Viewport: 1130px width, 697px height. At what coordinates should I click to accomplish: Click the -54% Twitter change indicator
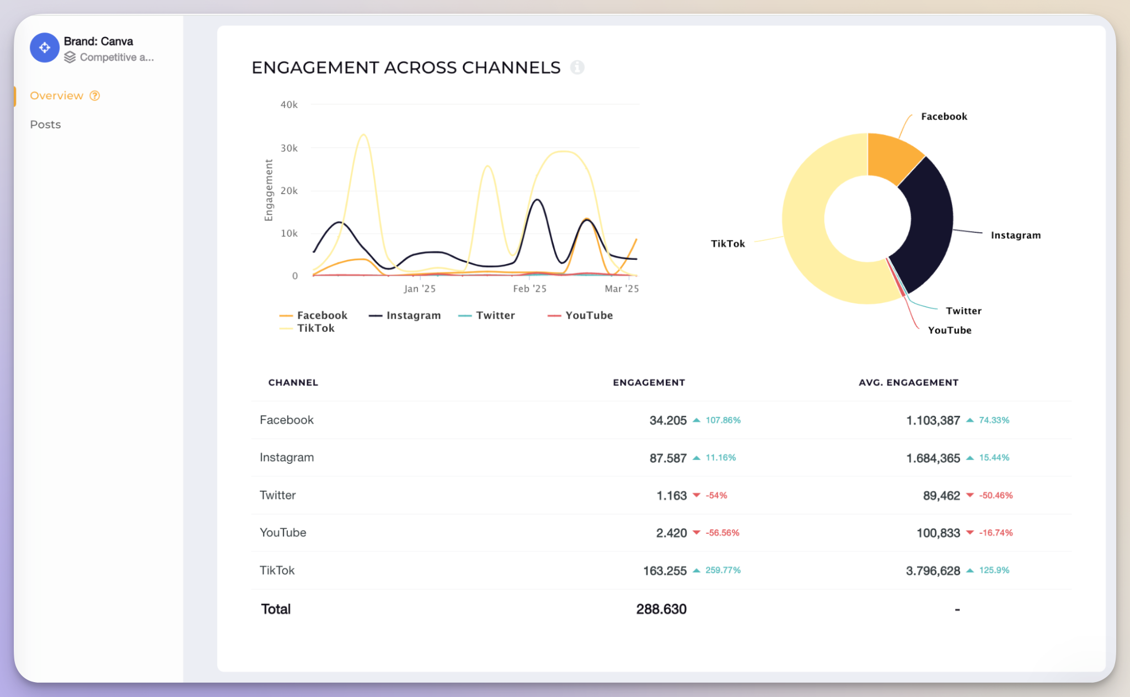point(710,495)
